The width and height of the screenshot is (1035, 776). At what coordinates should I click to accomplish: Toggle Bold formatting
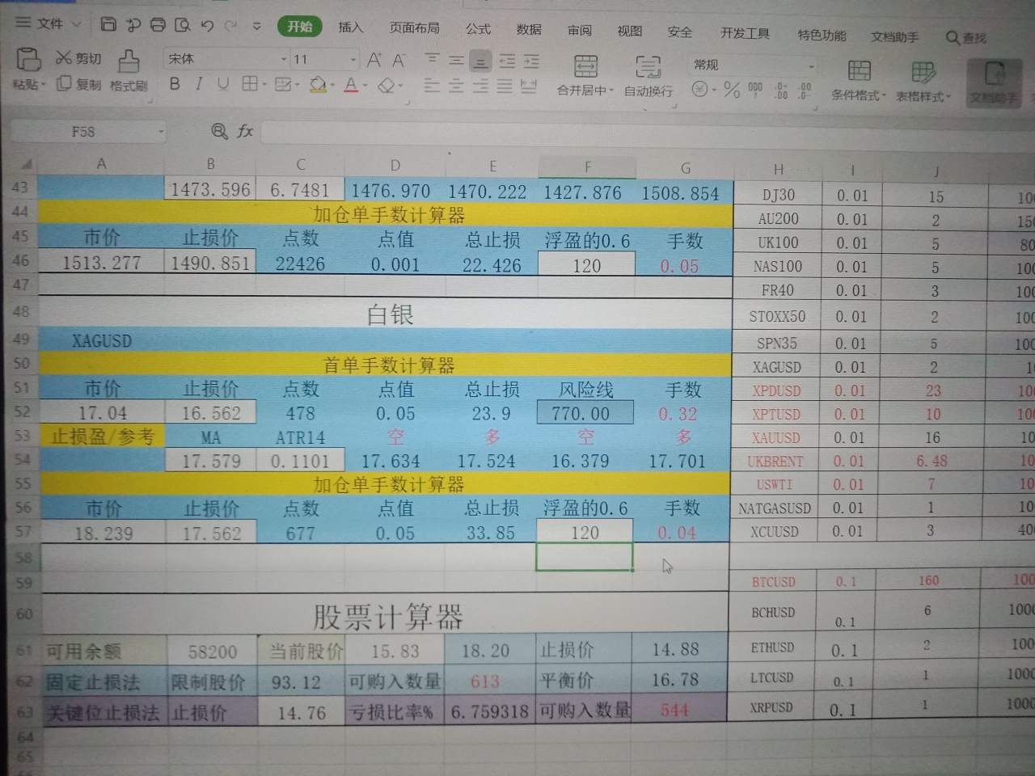pos(175,83)
